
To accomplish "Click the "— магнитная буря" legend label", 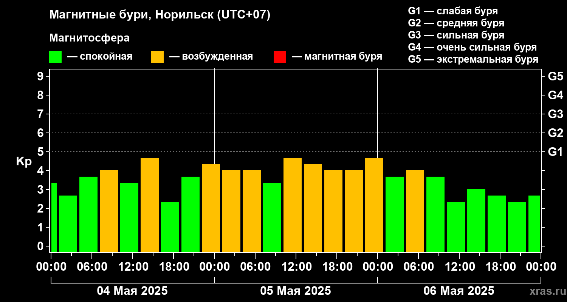I will (x=337, y=57).
